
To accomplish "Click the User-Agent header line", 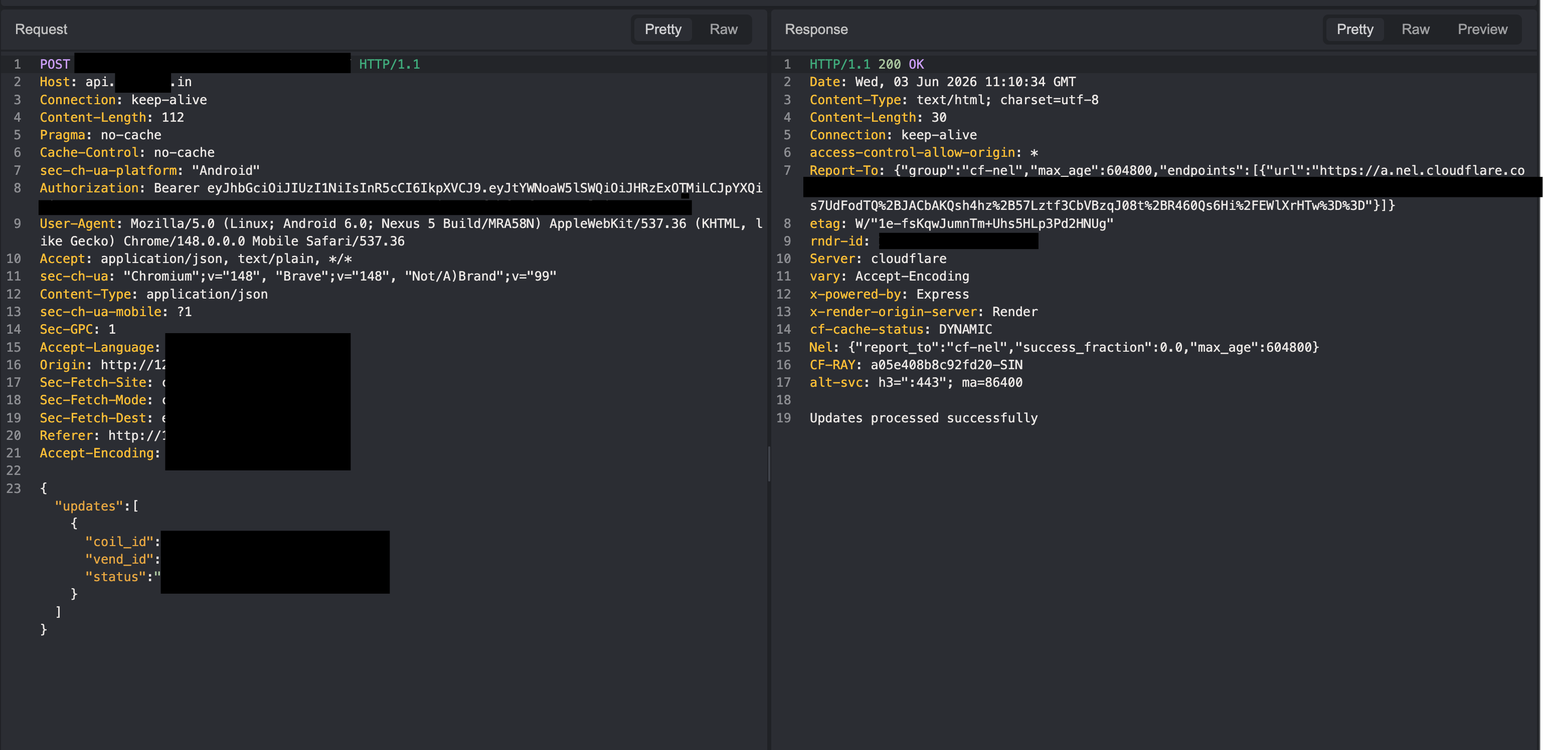I will click(401, 232).
